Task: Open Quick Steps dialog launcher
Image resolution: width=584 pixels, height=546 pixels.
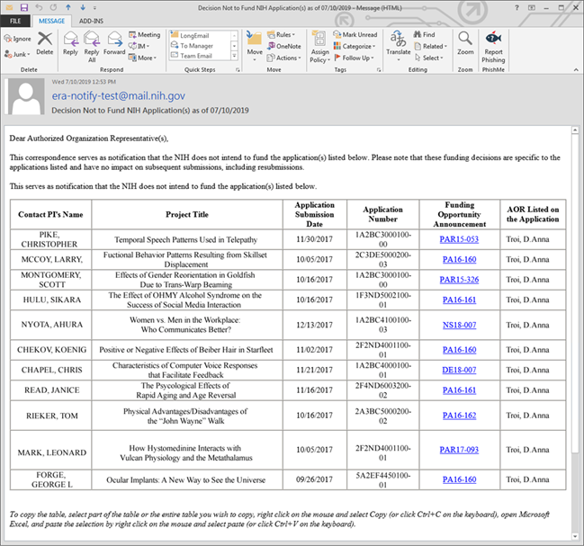Action: (238, 69)
